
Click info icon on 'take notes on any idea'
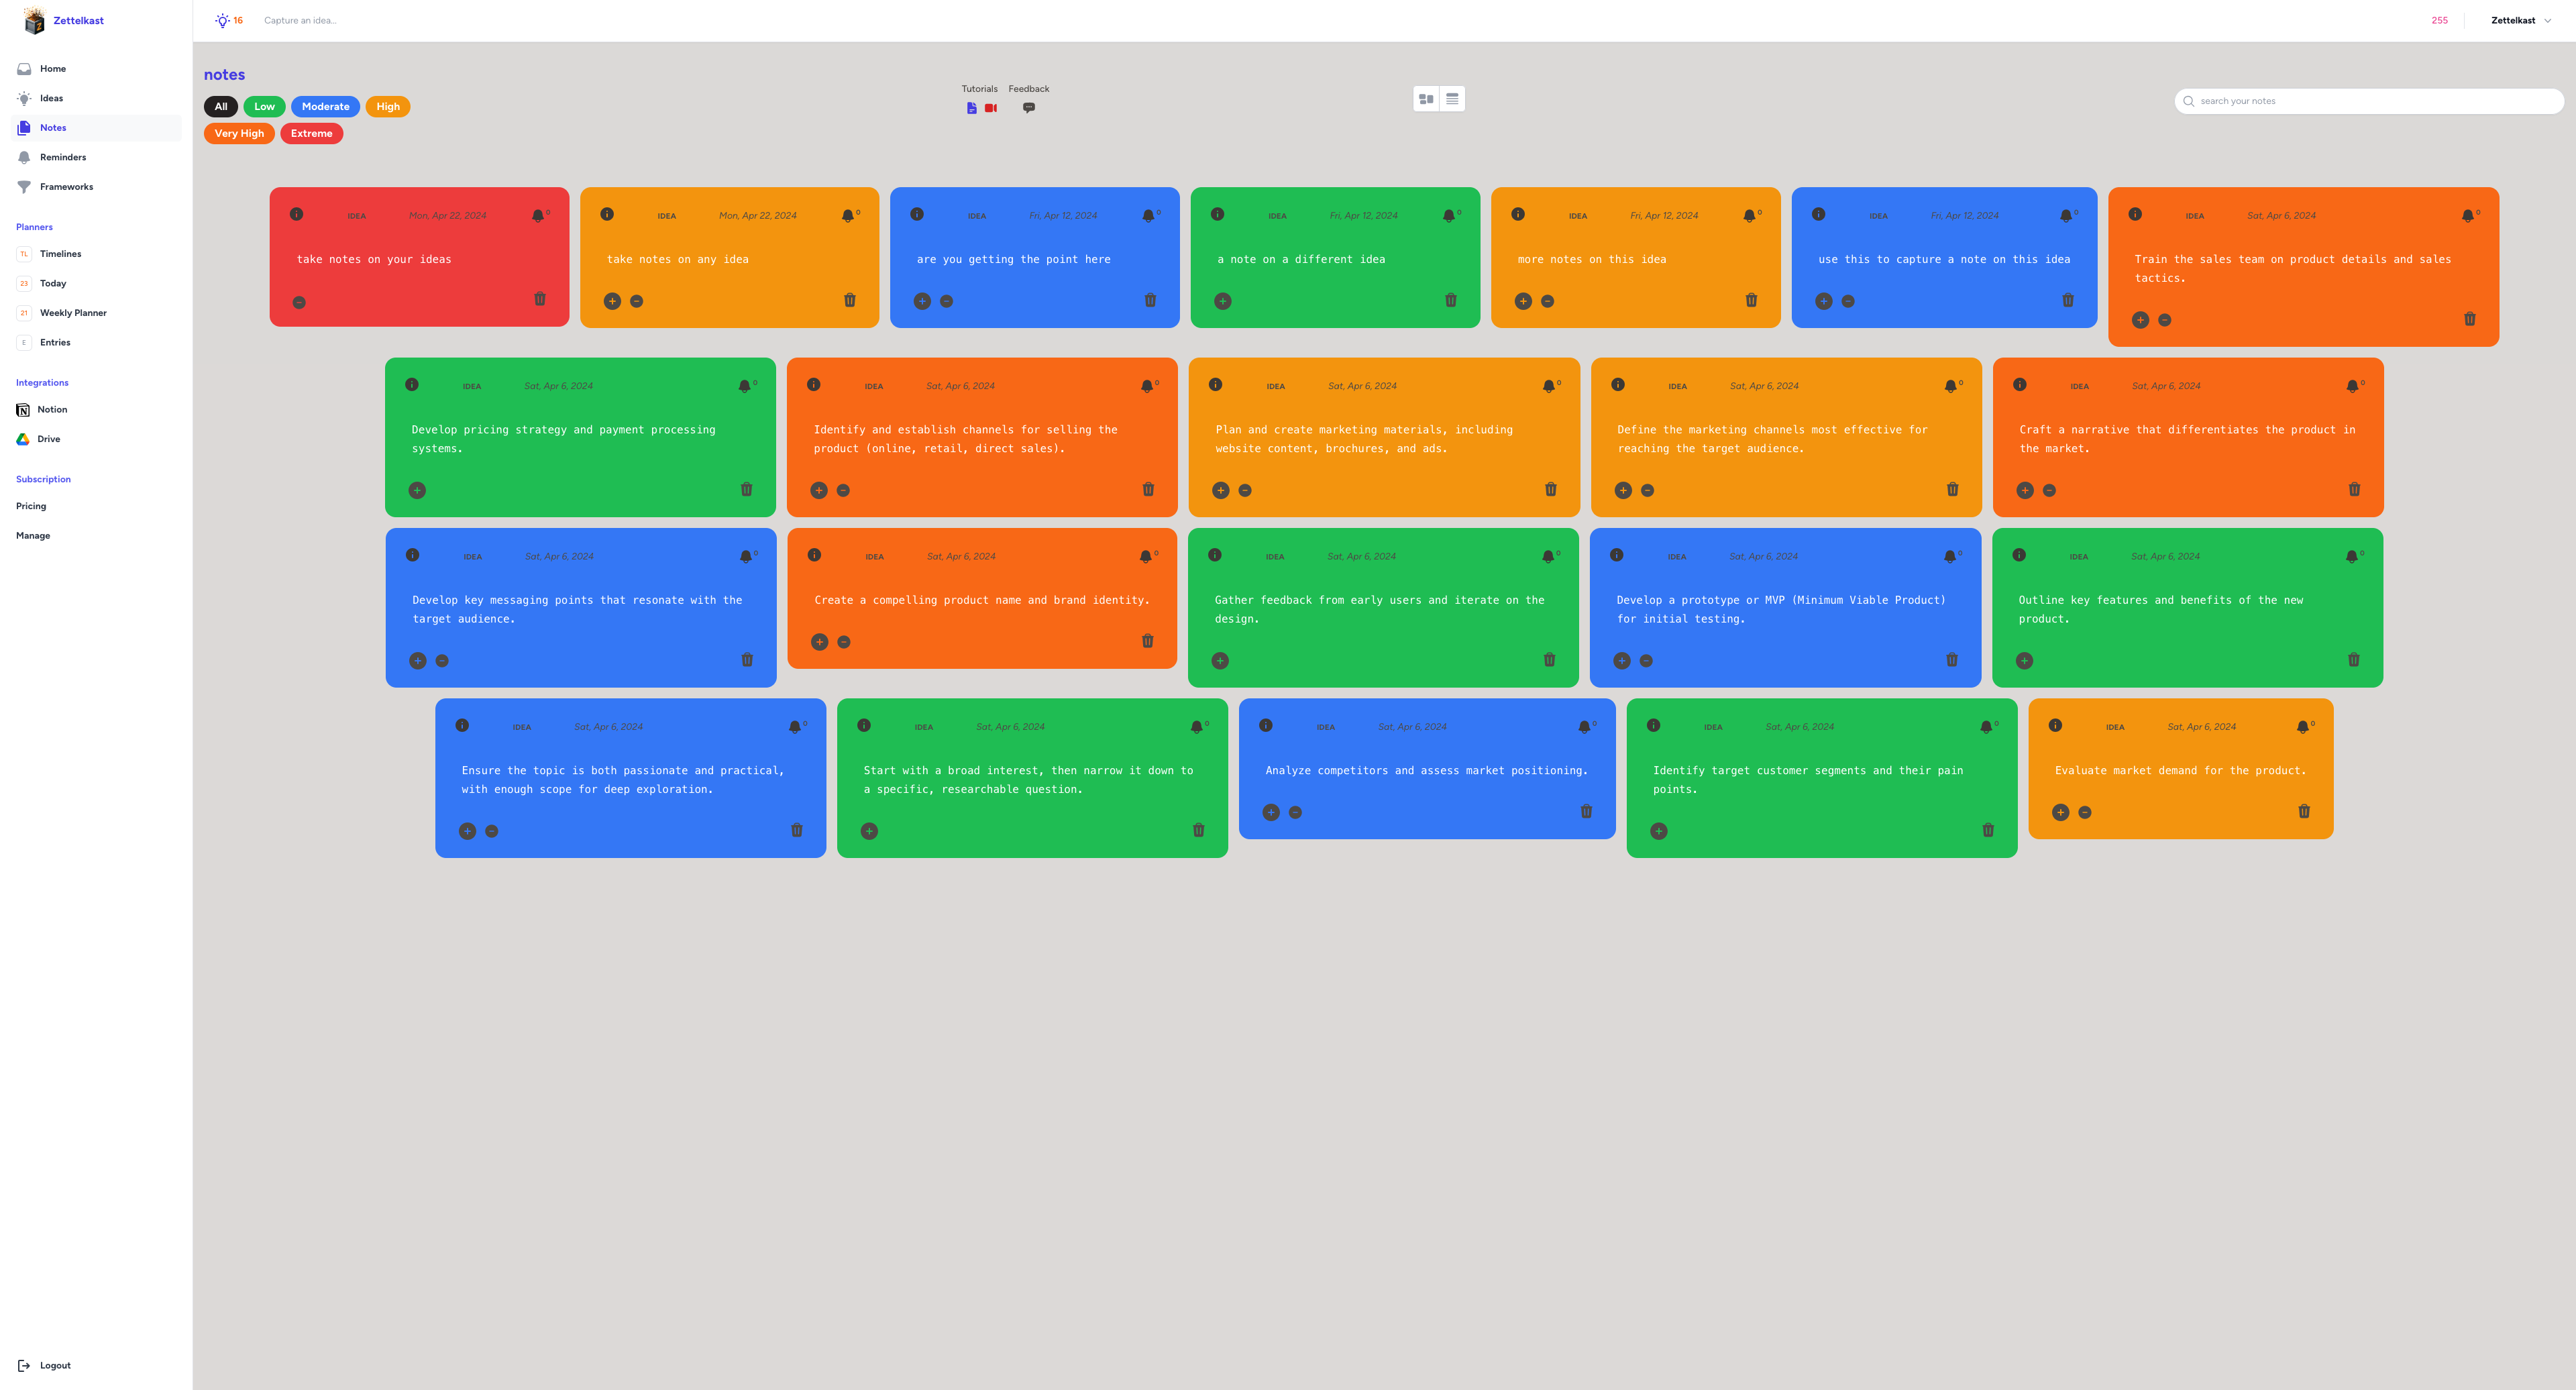(607, 214)
